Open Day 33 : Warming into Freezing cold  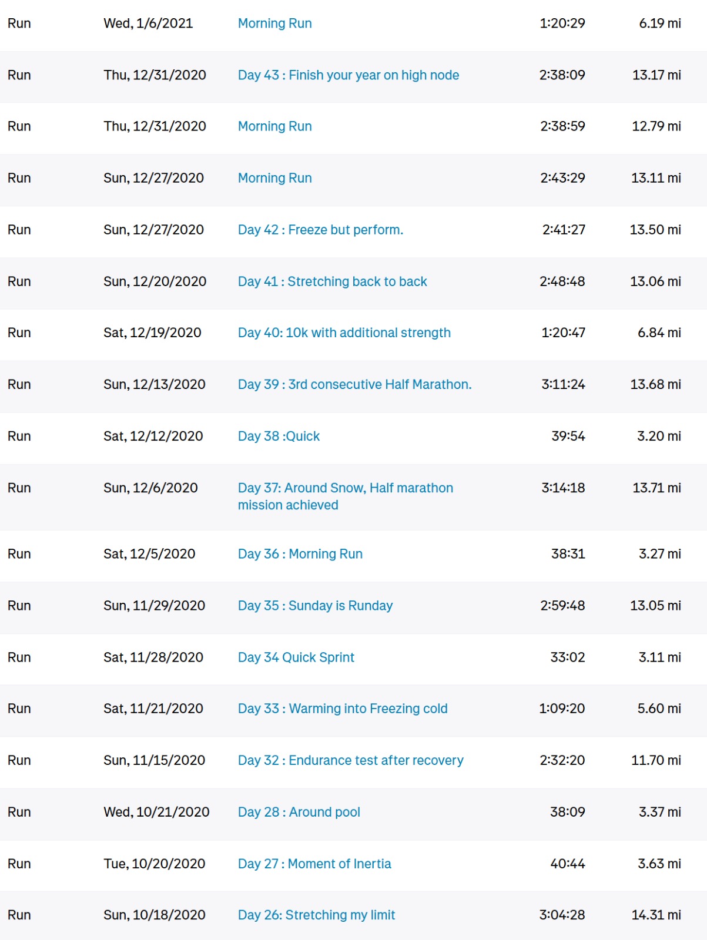[343, 709]
